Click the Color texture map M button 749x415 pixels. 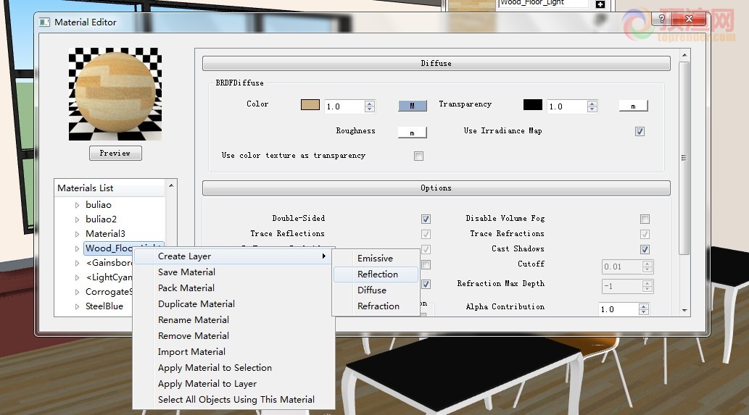413,106
